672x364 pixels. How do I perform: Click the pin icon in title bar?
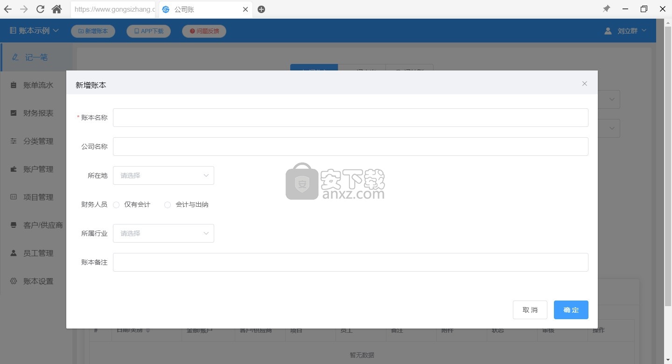point(606,9)
